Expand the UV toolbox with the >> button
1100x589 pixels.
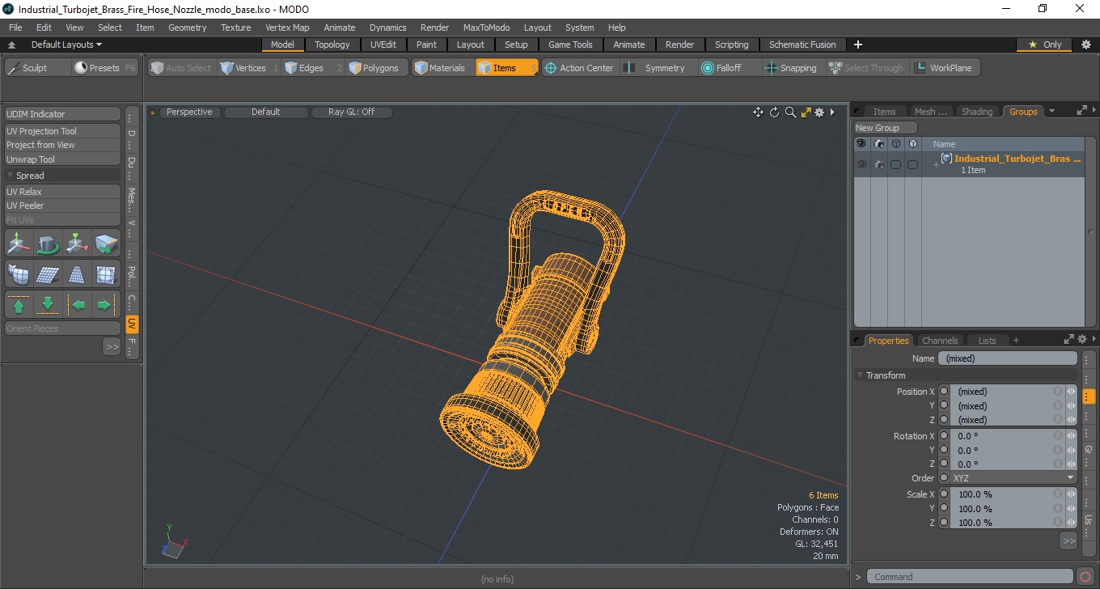112,346
